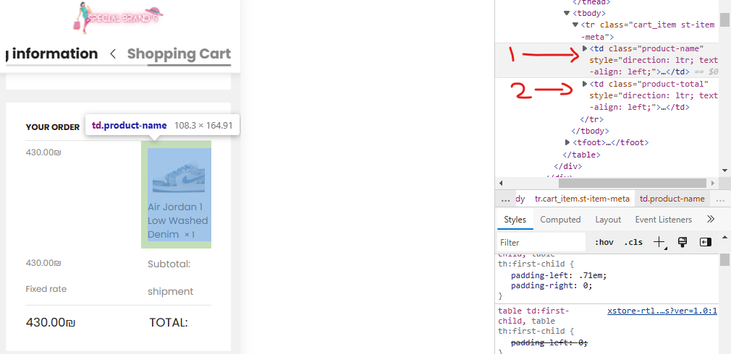Click the right arrow of horizontal scrollbar
731x354 pixels.
(712, 183)
